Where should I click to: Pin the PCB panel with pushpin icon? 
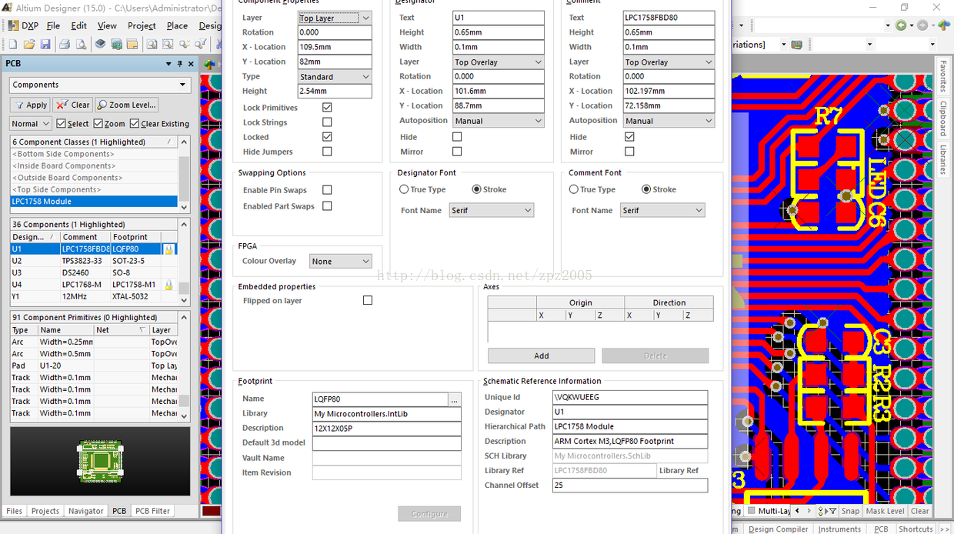pos(180,64)
